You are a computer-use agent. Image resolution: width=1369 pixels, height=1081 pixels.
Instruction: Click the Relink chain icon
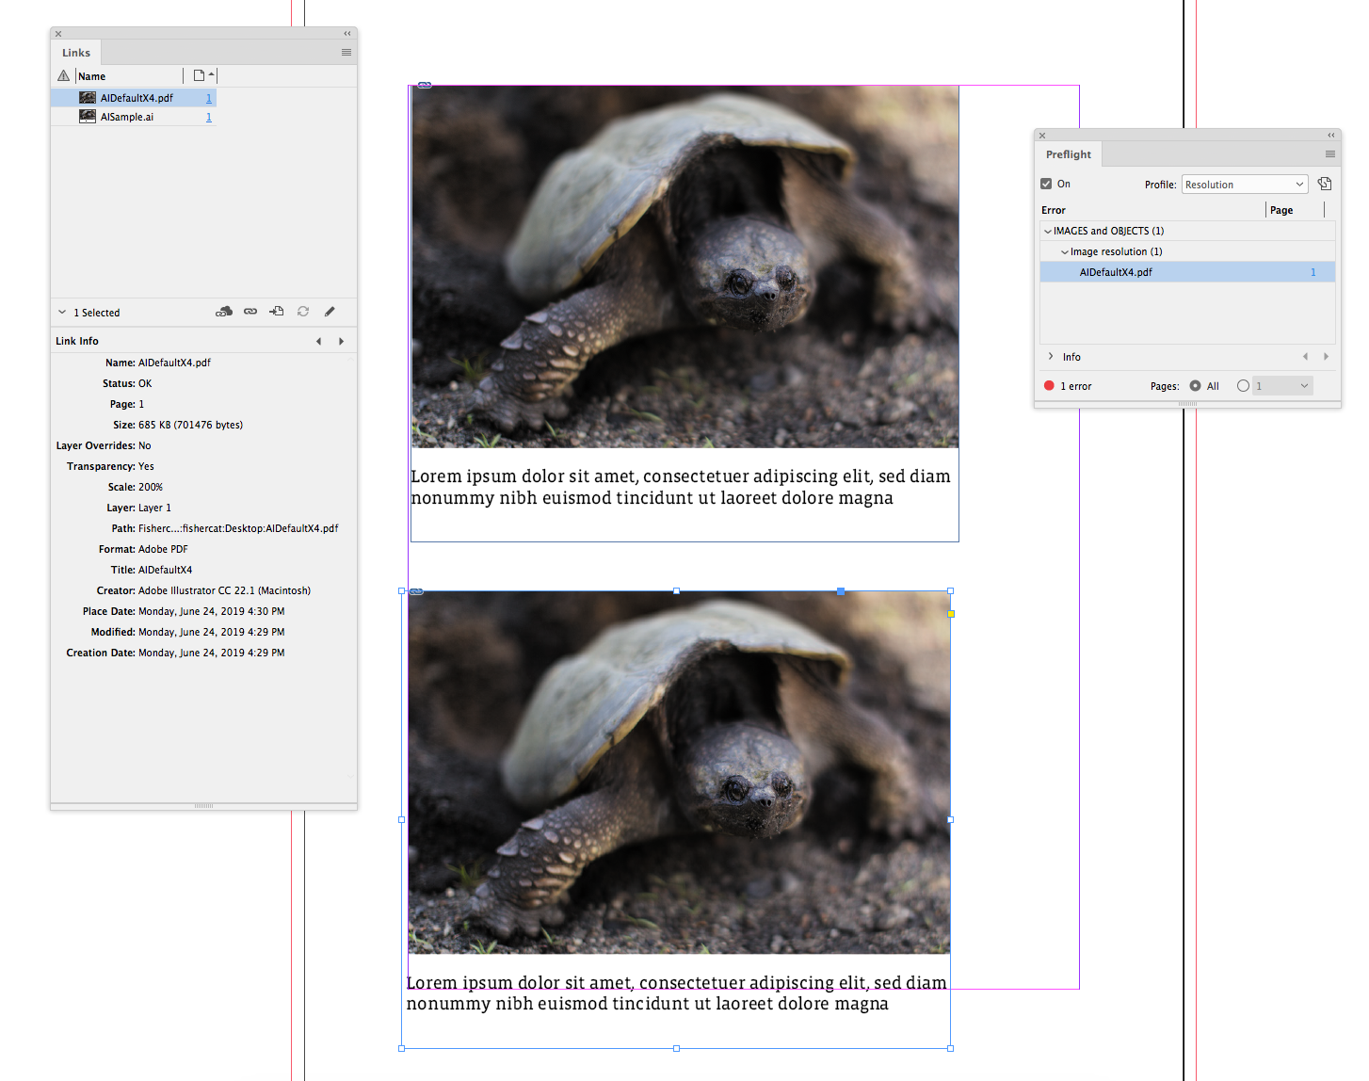point(250,312)
